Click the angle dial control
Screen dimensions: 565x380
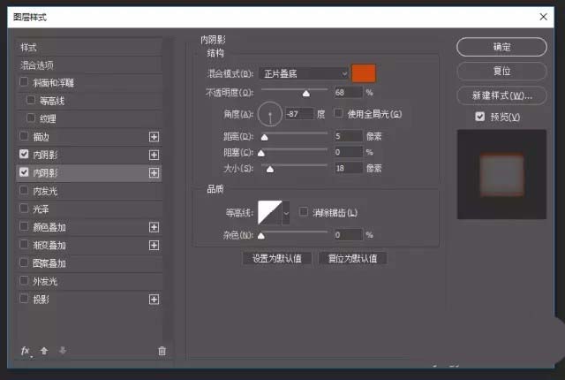click(270, 114)
